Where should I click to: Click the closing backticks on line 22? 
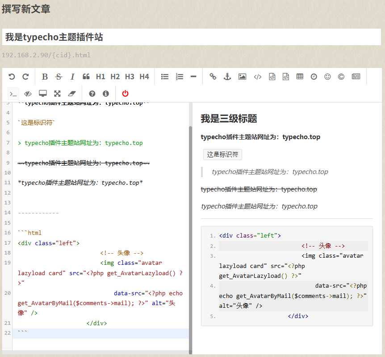pos(23,332)
